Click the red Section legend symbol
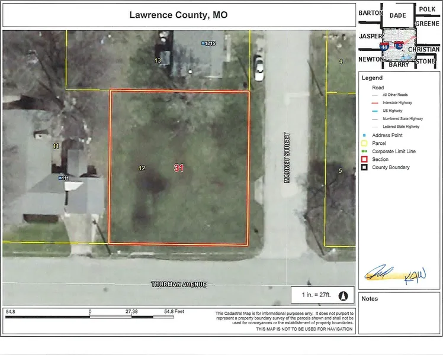443x355 pixels. [365, 159]
